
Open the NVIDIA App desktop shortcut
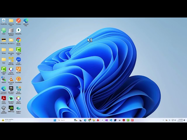pos(11,109)
